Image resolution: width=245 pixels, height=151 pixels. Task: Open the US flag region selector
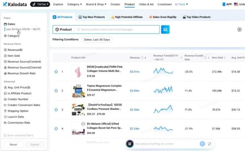tap(236, 4)
